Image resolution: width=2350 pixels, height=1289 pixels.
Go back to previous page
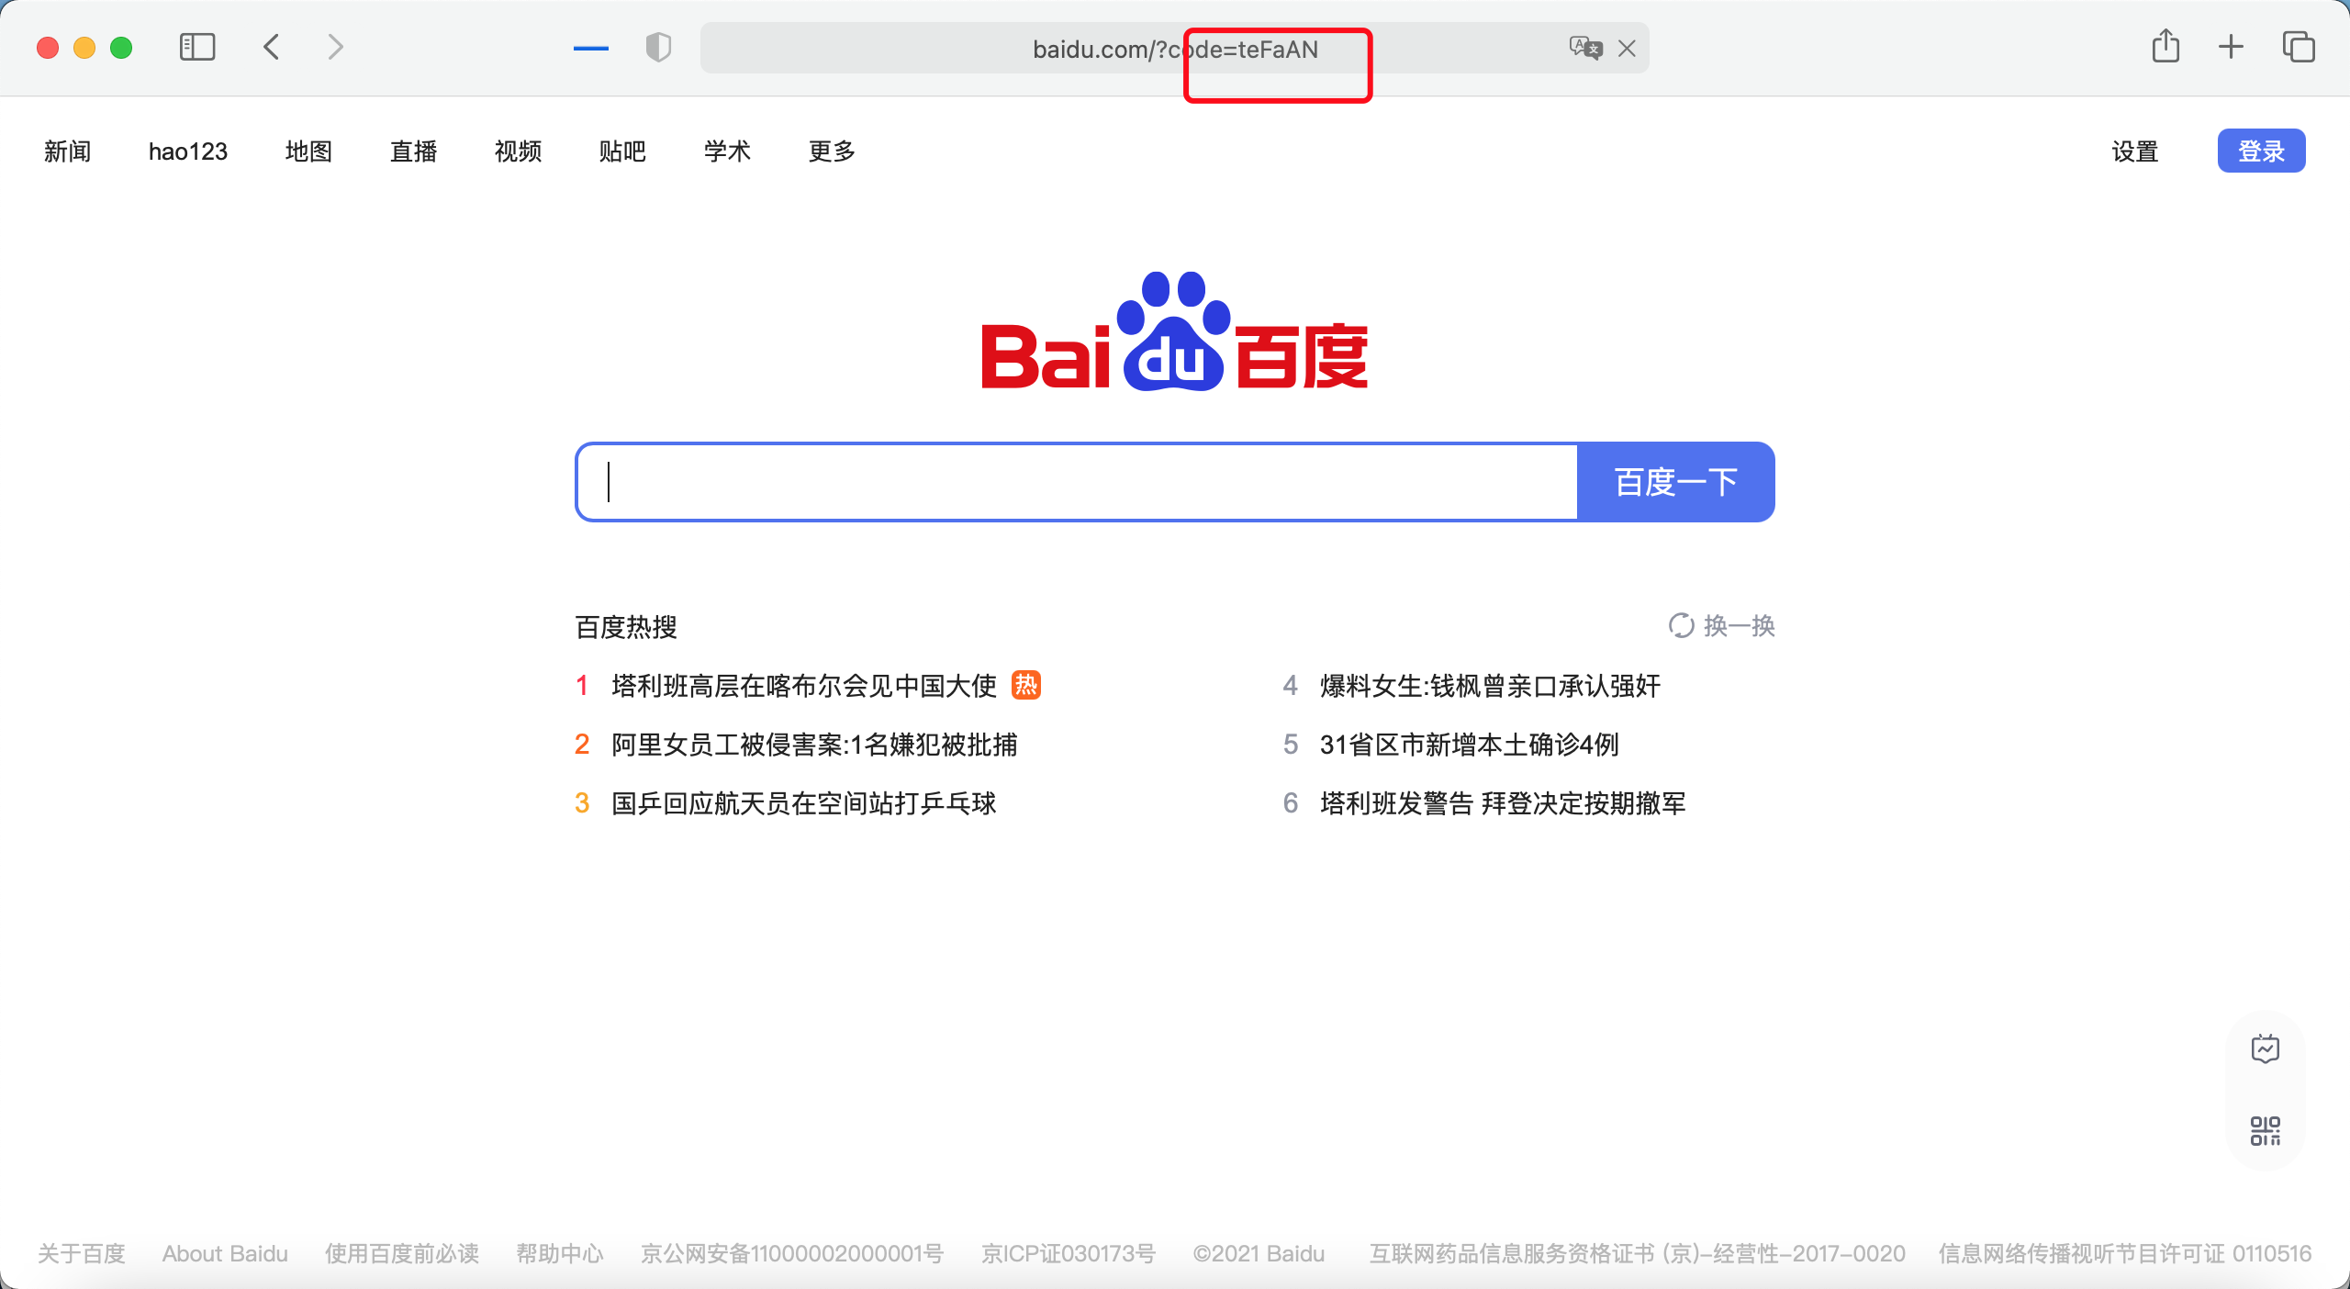(272, 47)
